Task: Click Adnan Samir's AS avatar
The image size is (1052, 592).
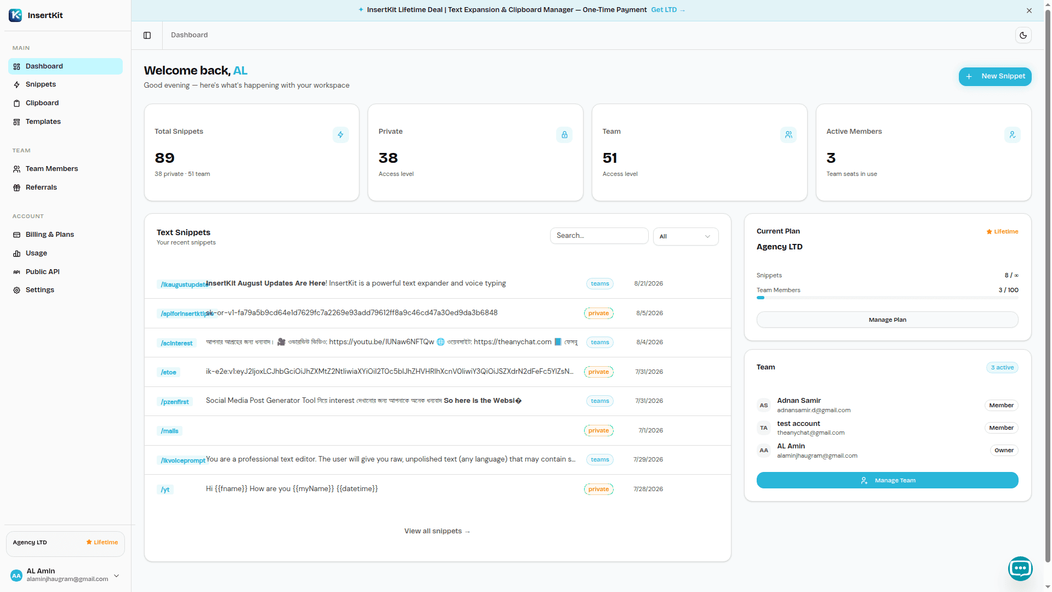Action: tap(764, 406)
